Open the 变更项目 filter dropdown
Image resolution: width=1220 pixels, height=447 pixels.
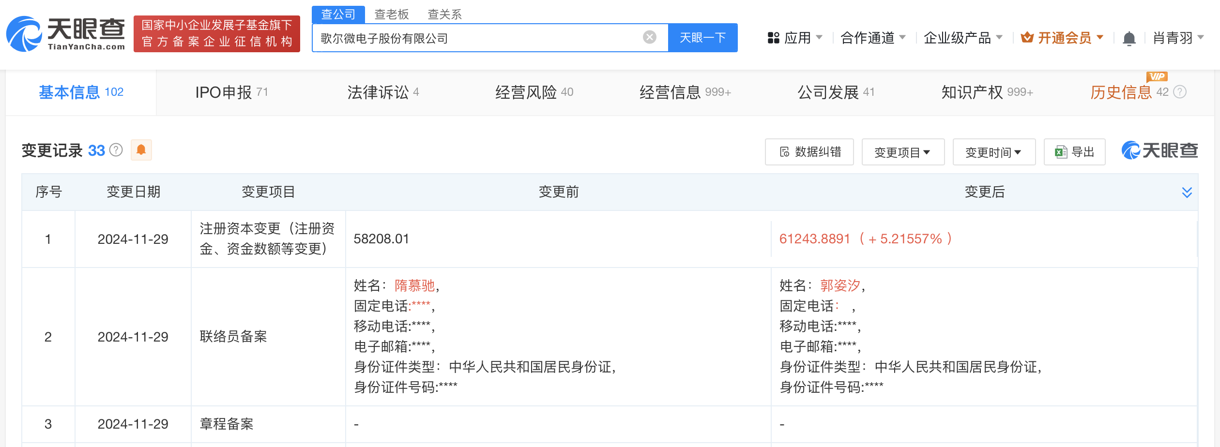pos(903,152)
